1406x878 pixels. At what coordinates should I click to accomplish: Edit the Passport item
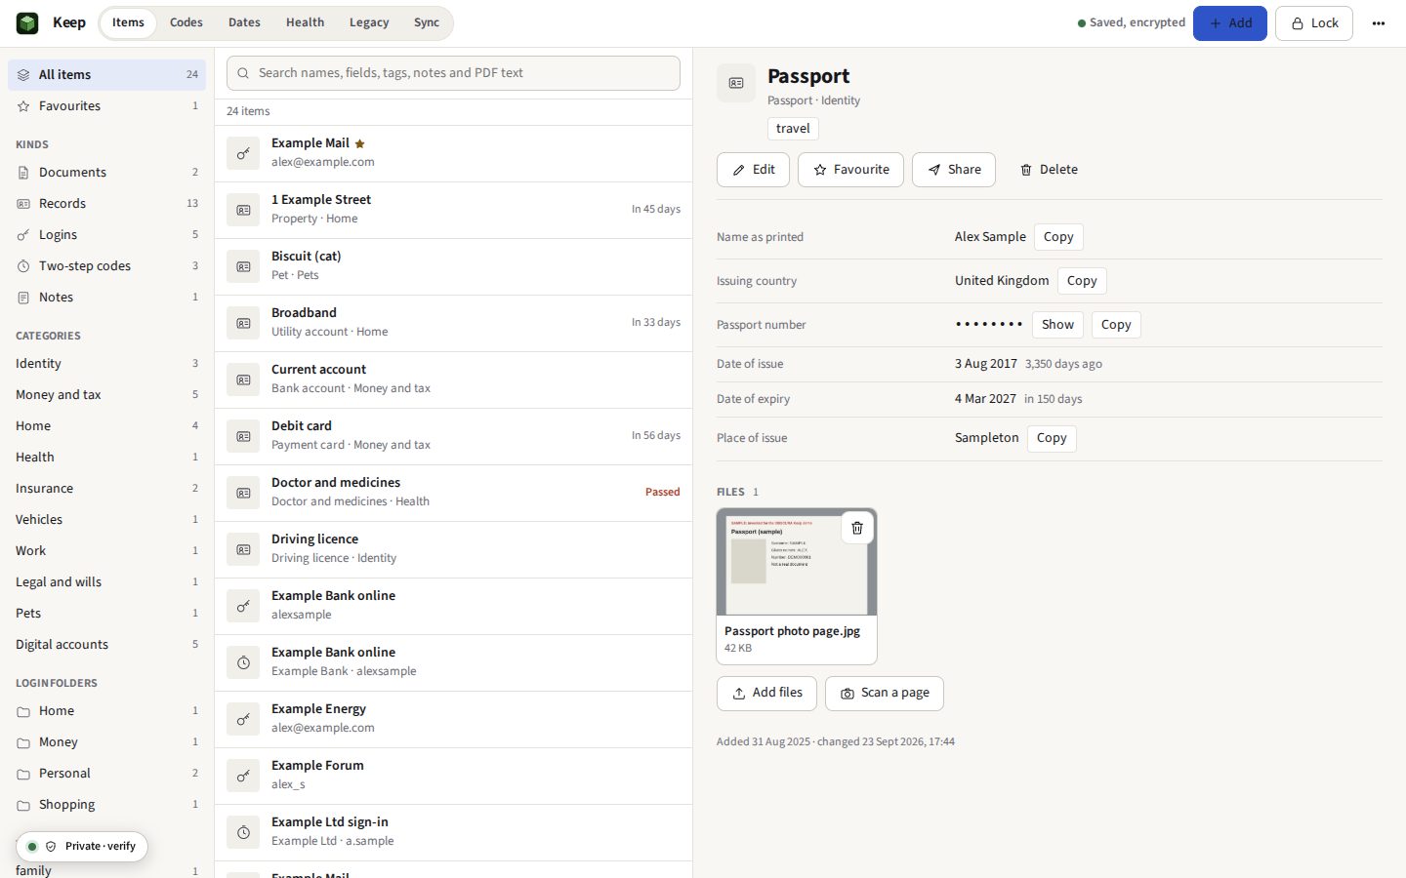pyautogui.click(x=753, y=170)
